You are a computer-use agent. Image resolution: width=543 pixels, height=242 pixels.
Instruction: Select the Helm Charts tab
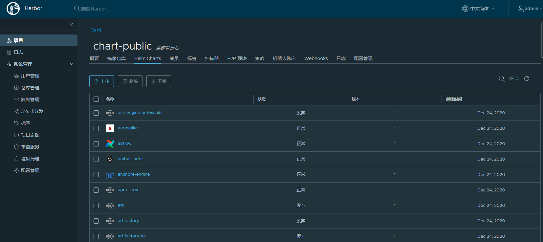148,58
